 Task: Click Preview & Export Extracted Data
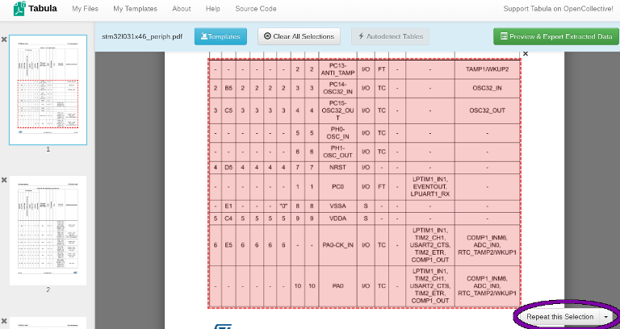click(556, 36)
